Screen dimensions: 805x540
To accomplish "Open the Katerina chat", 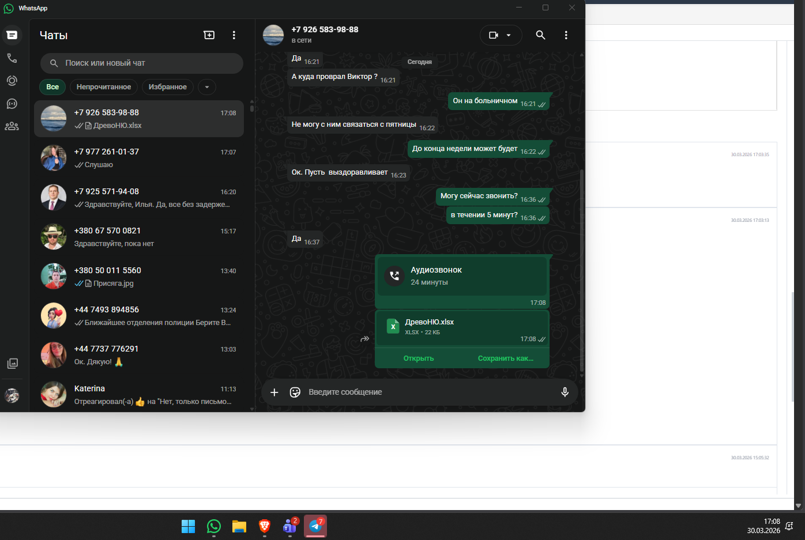I will 139,395.
